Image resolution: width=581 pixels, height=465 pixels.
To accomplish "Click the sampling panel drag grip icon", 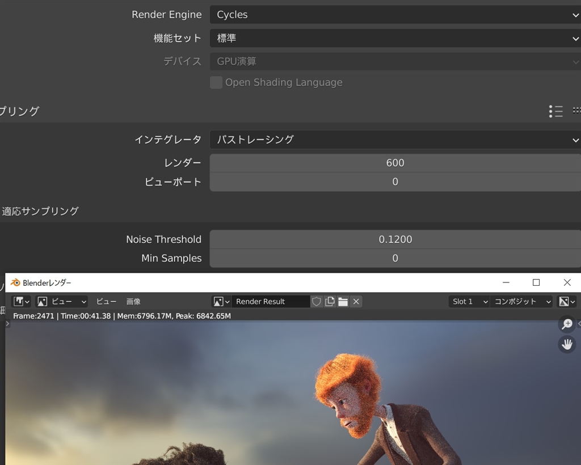I will (x=576, y=111).
